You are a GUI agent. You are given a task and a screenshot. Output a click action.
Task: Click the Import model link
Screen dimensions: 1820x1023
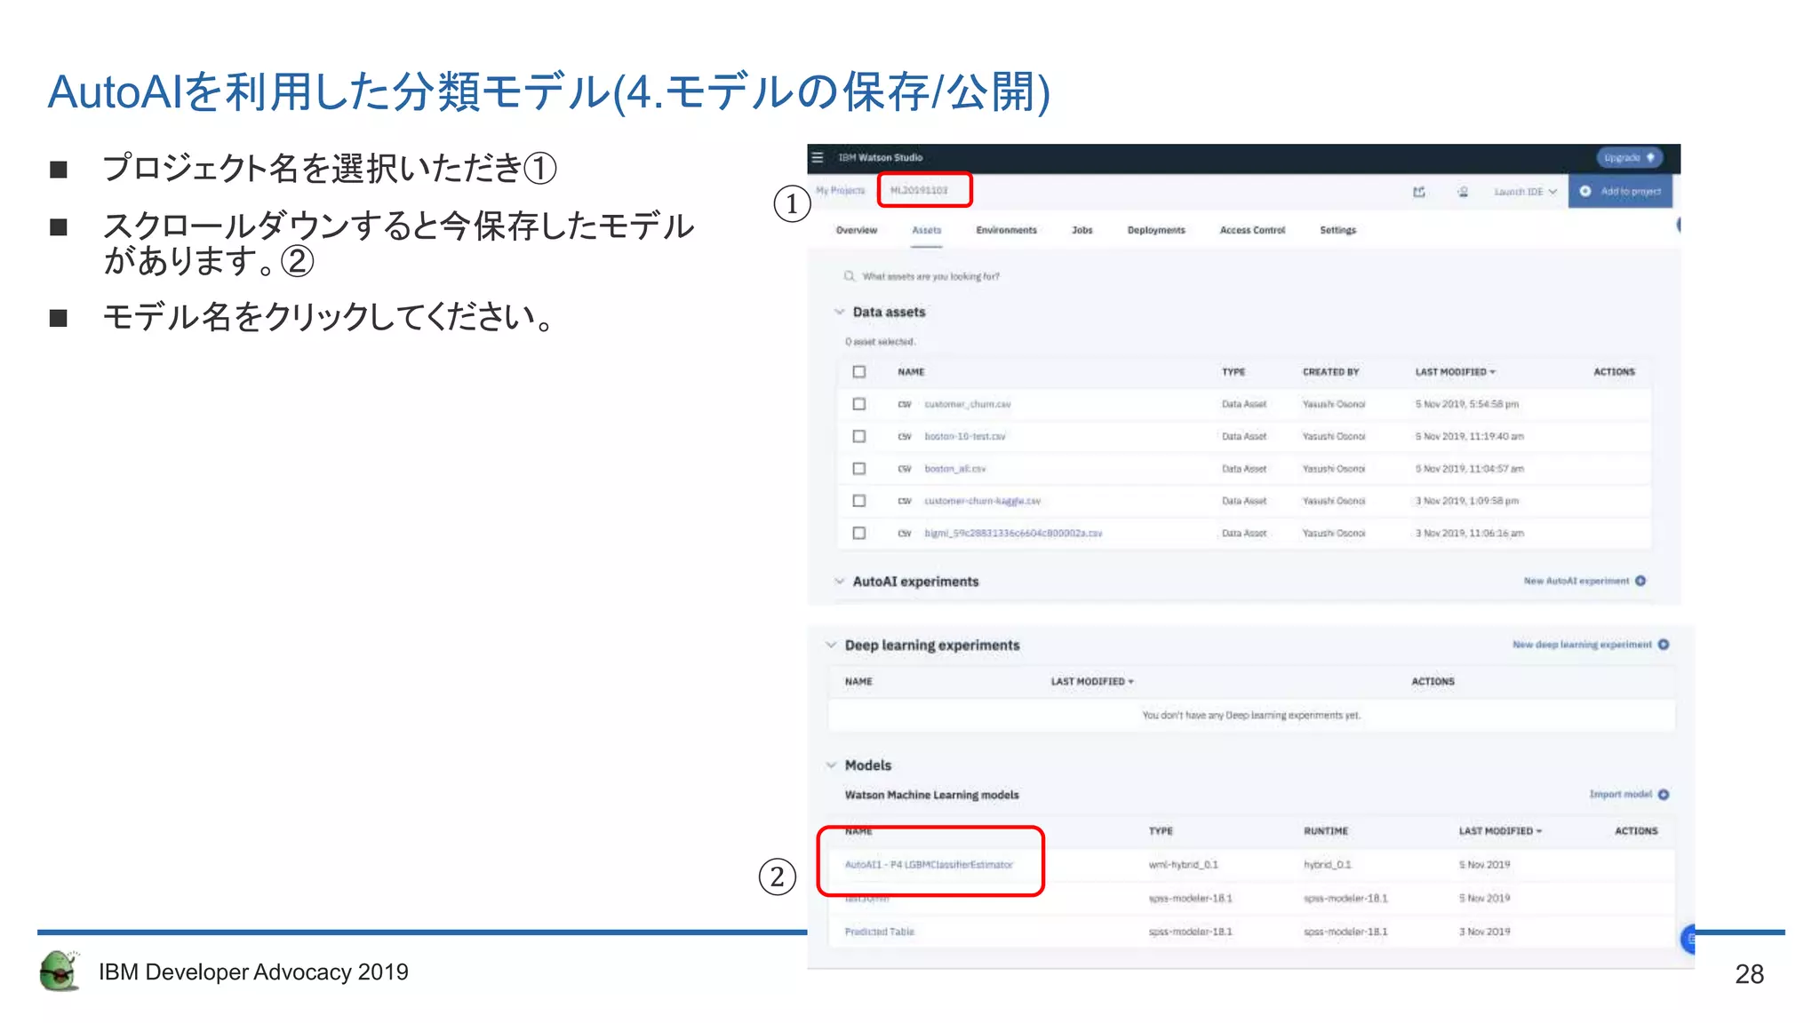[1621, 794]
